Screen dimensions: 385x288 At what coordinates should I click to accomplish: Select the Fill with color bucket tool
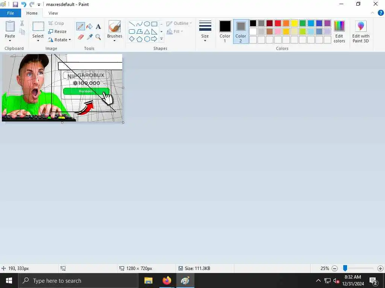click(x=89, y=26)
